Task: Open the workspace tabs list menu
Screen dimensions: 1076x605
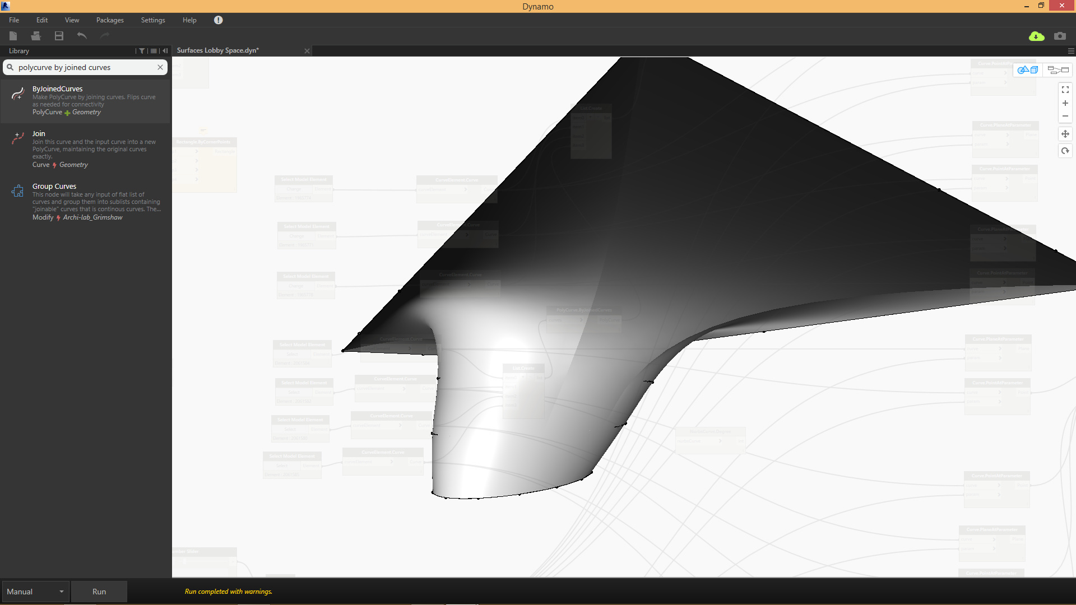Action: coord(1070,51)
